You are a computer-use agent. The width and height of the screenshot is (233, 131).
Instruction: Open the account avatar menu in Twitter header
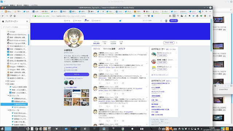point(166,21)
